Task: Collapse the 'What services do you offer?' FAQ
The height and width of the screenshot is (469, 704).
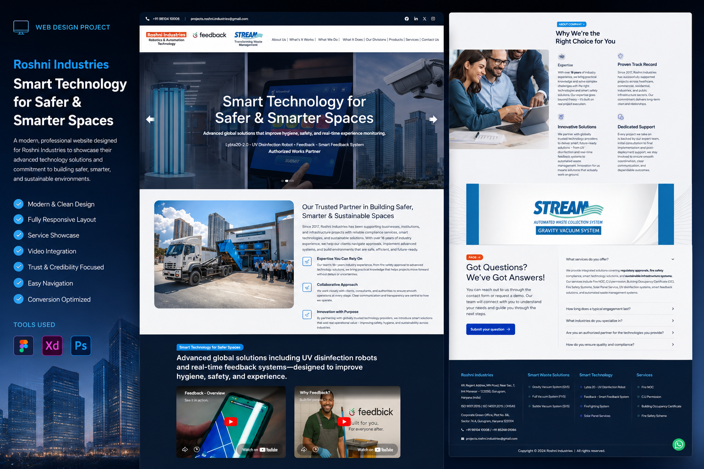Action: click(x=620, y=259)
